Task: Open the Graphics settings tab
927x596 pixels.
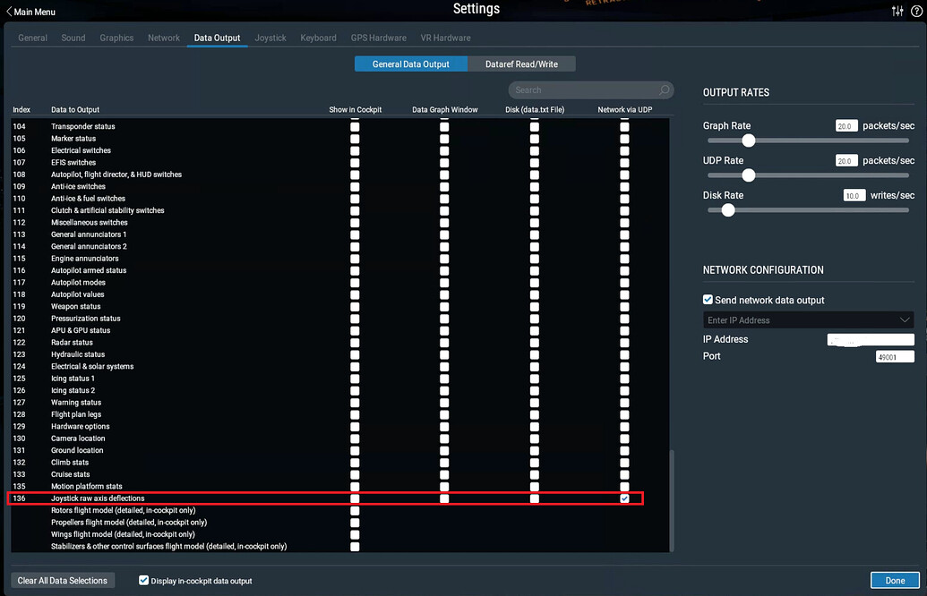Action: 116,38
